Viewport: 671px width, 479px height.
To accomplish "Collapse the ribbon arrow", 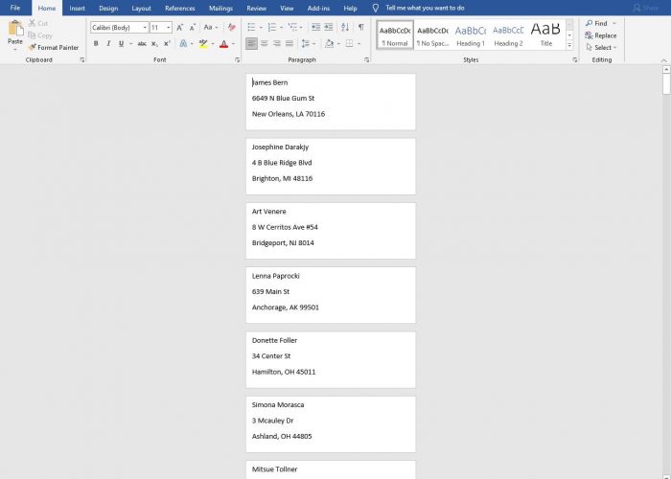I will (664, 60).
